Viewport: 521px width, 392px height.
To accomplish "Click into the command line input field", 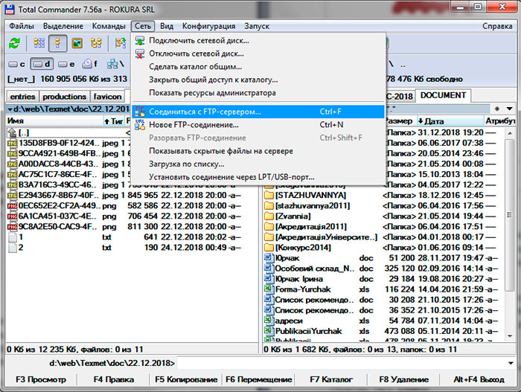I will pos(342,363).
